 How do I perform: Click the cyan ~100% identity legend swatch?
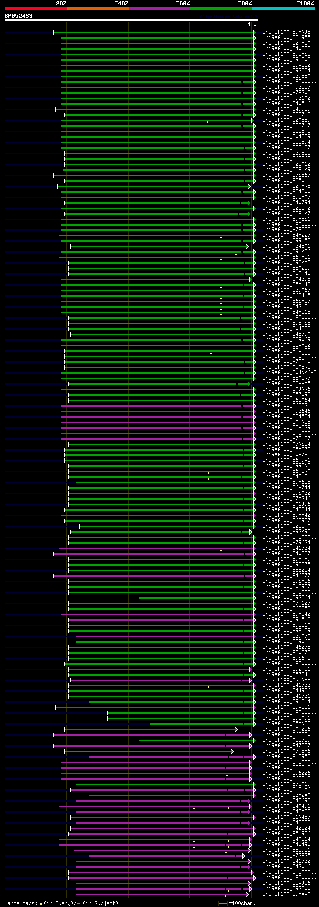pos(283,9)
